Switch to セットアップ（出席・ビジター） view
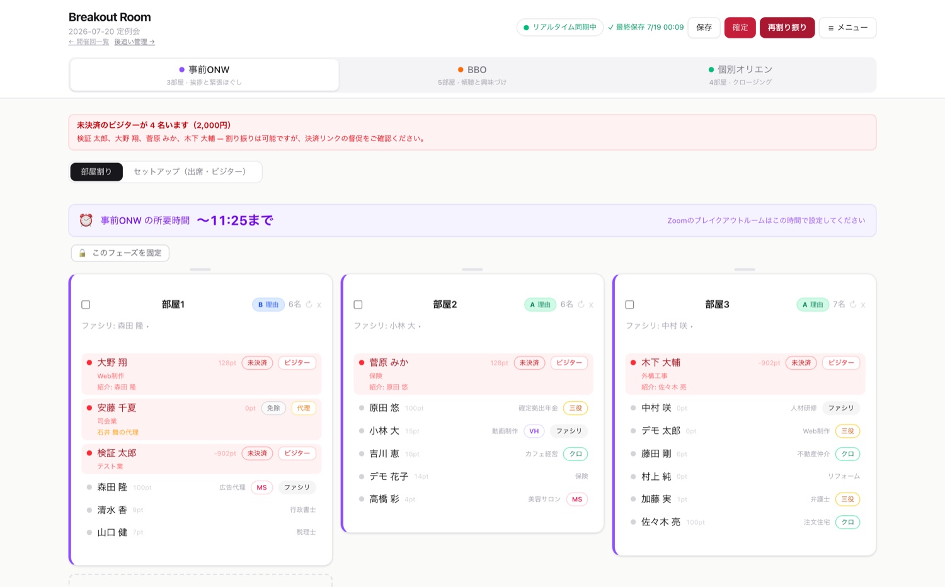This screenshot has width=945, height=587. pos(190,171)
